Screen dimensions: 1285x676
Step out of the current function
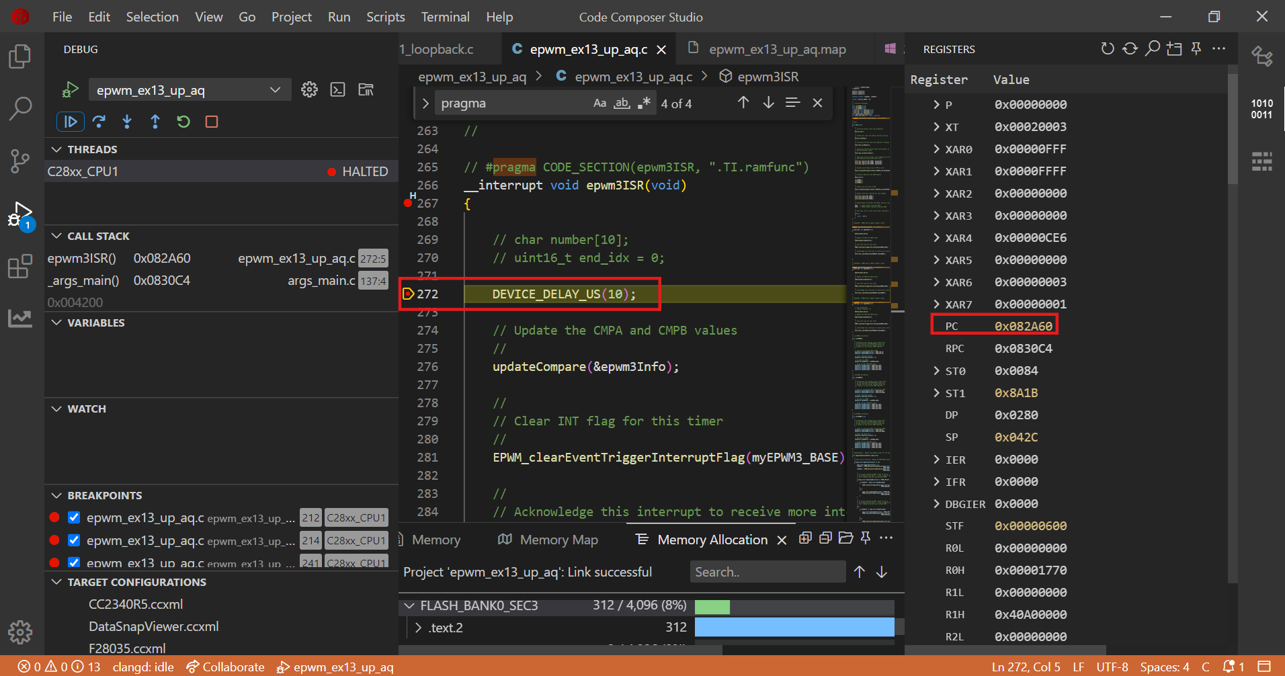coord(155,122)
